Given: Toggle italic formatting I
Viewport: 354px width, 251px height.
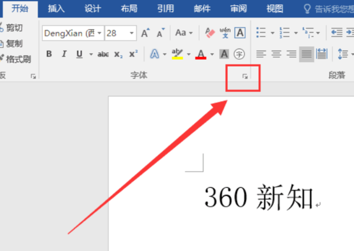Looking at the screenshot, I should [65, 54].
